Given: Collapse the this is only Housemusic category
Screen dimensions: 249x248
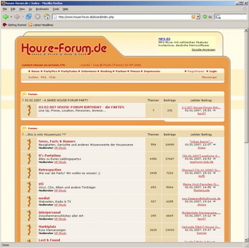Looking at the screenshot, I should [x=23, y=134].
